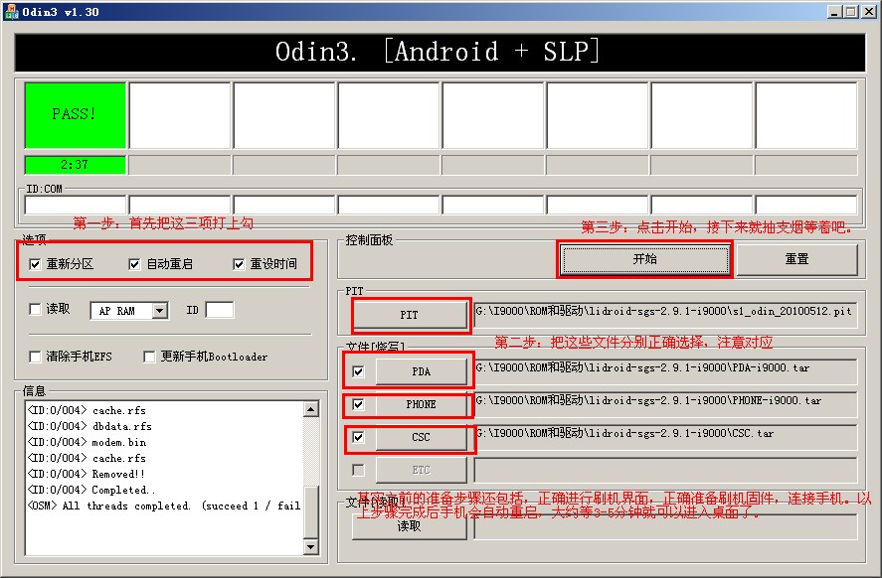
Task: Disable the PHONE file checkbox
Action: (357, 405)
